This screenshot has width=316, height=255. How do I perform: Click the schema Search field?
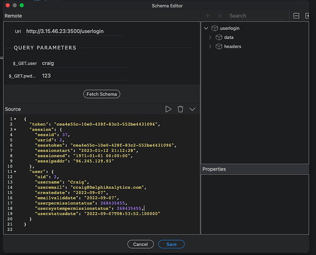[257, 16]
